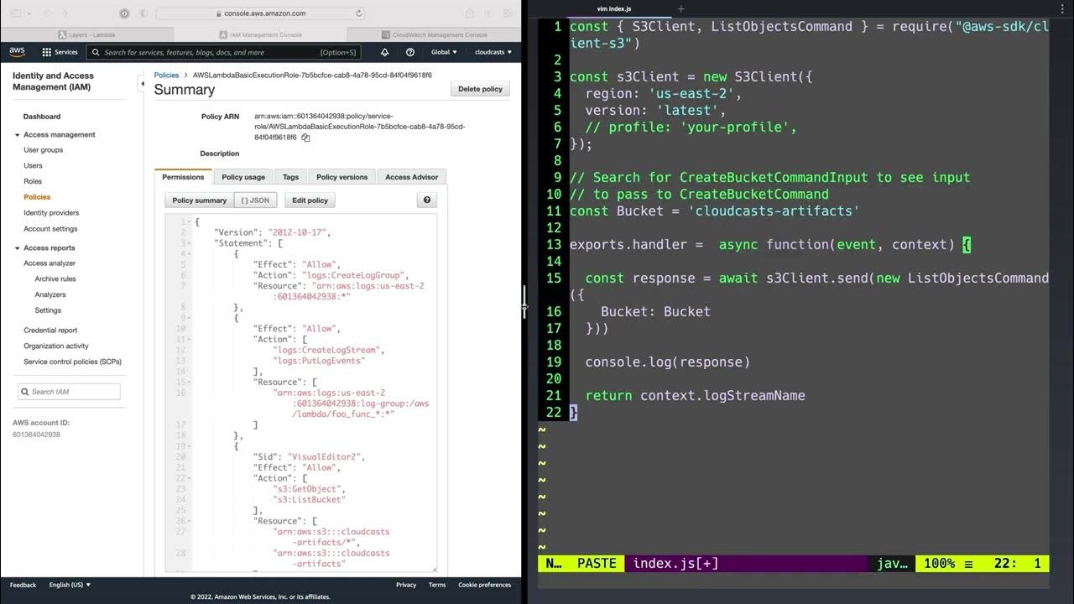
Task: Open Archive rules under Access analyzer
Action: click(x=55, y=279)
